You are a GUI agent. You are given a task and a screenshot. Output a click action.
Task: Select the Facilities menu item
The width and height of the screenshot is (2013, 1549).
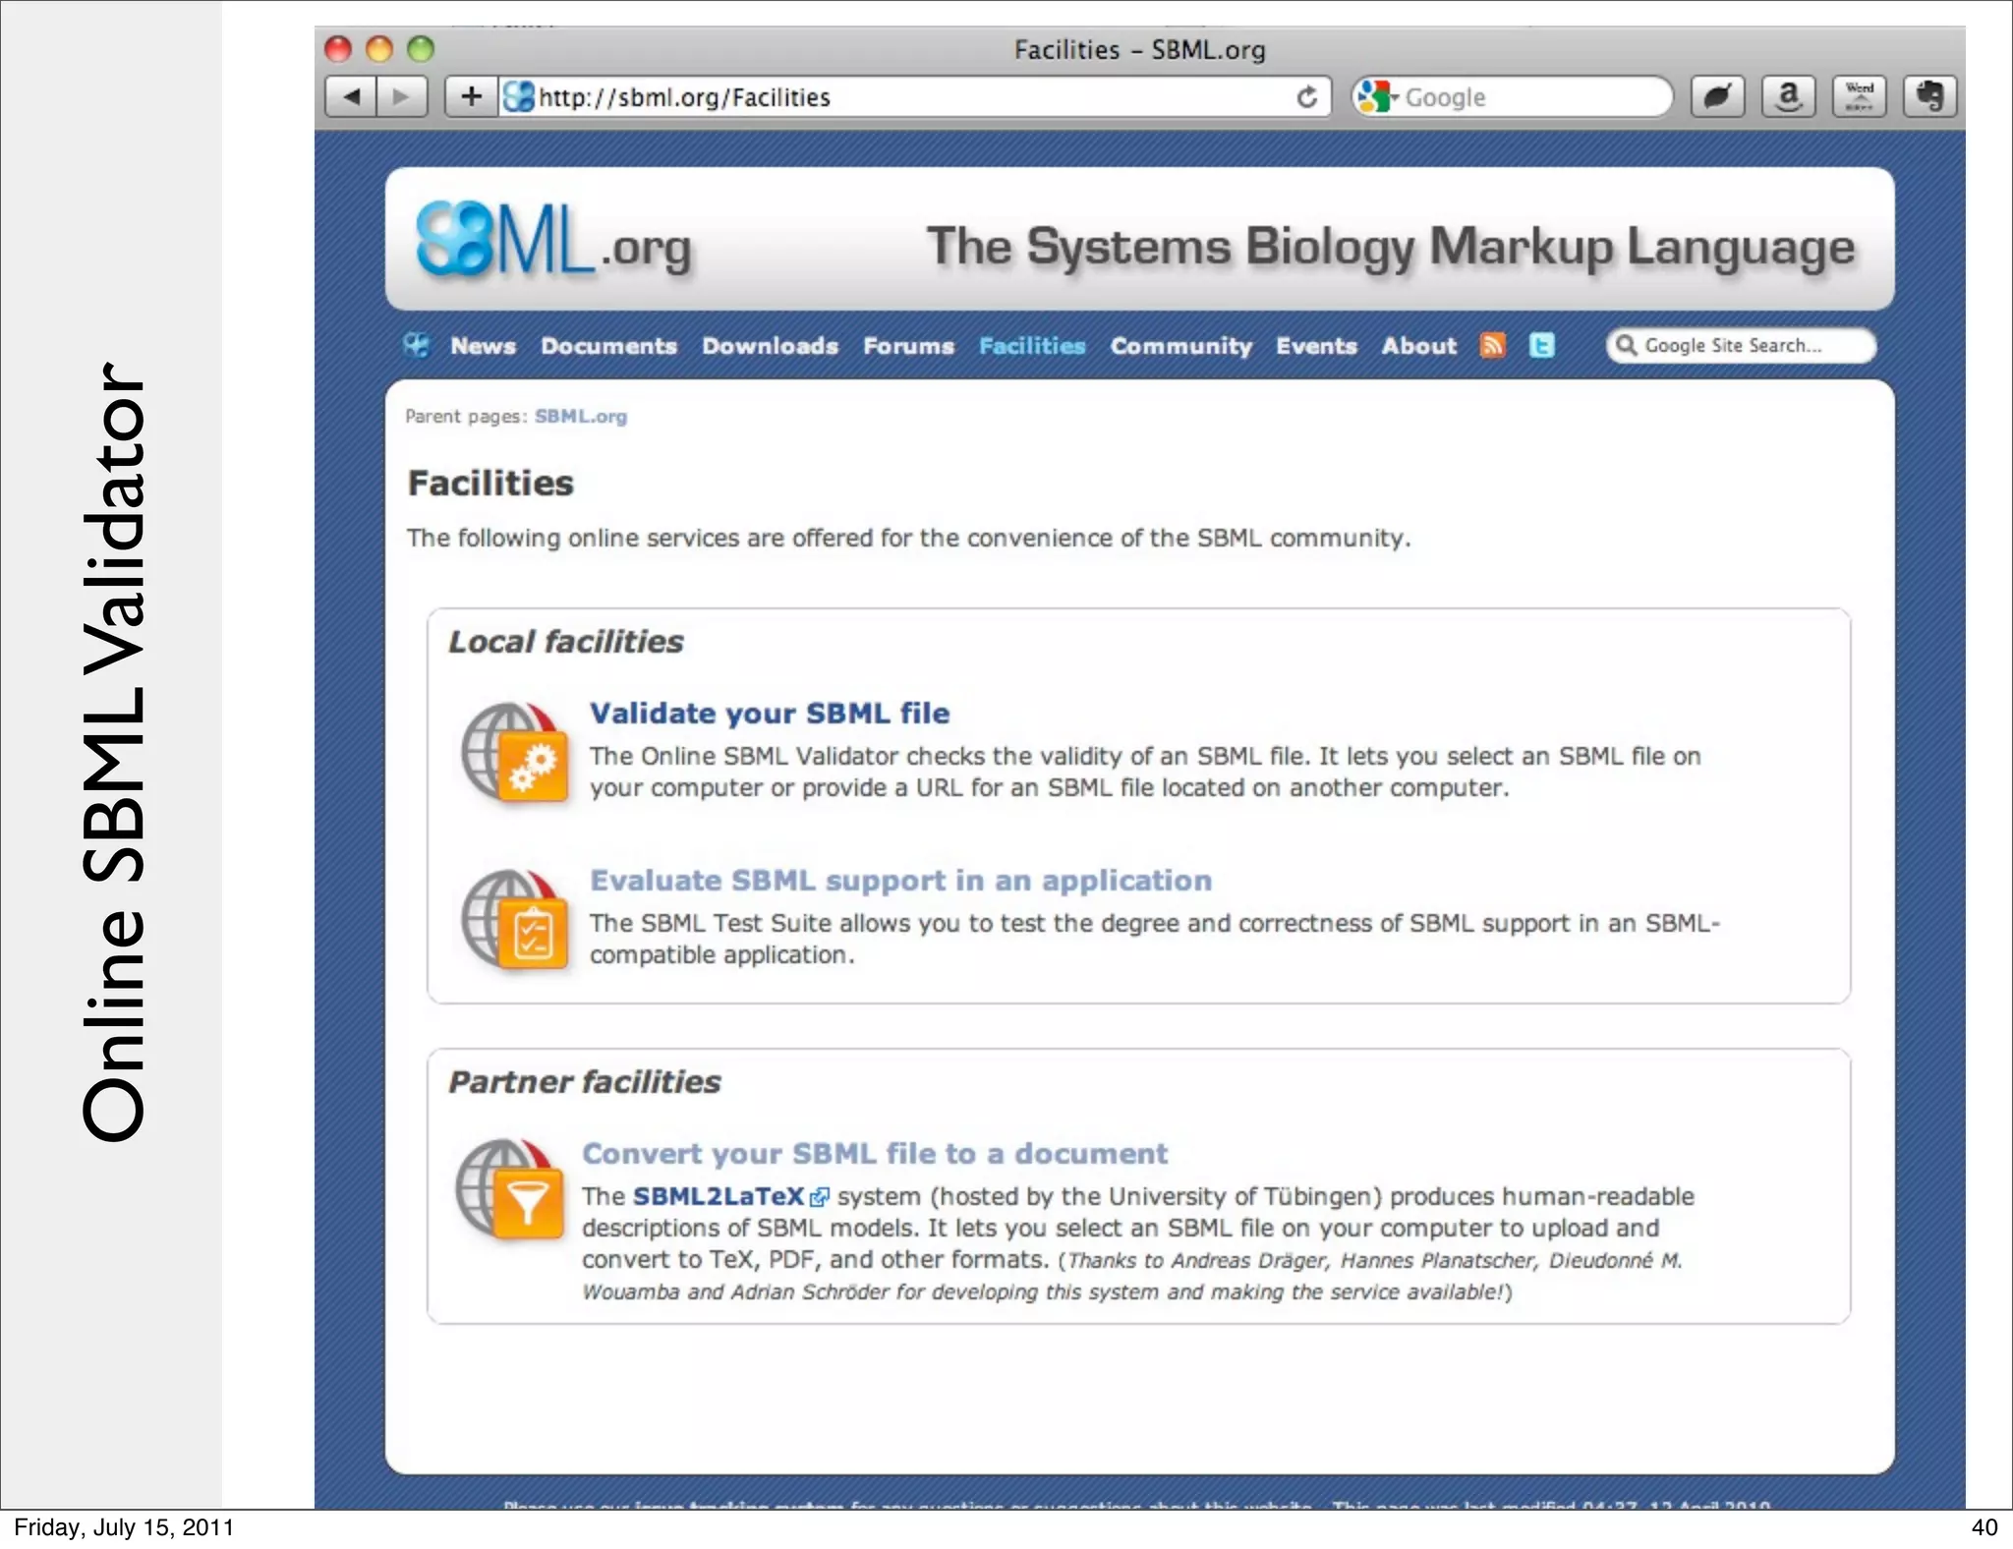pyautogui.click(x=1032, y=346)
